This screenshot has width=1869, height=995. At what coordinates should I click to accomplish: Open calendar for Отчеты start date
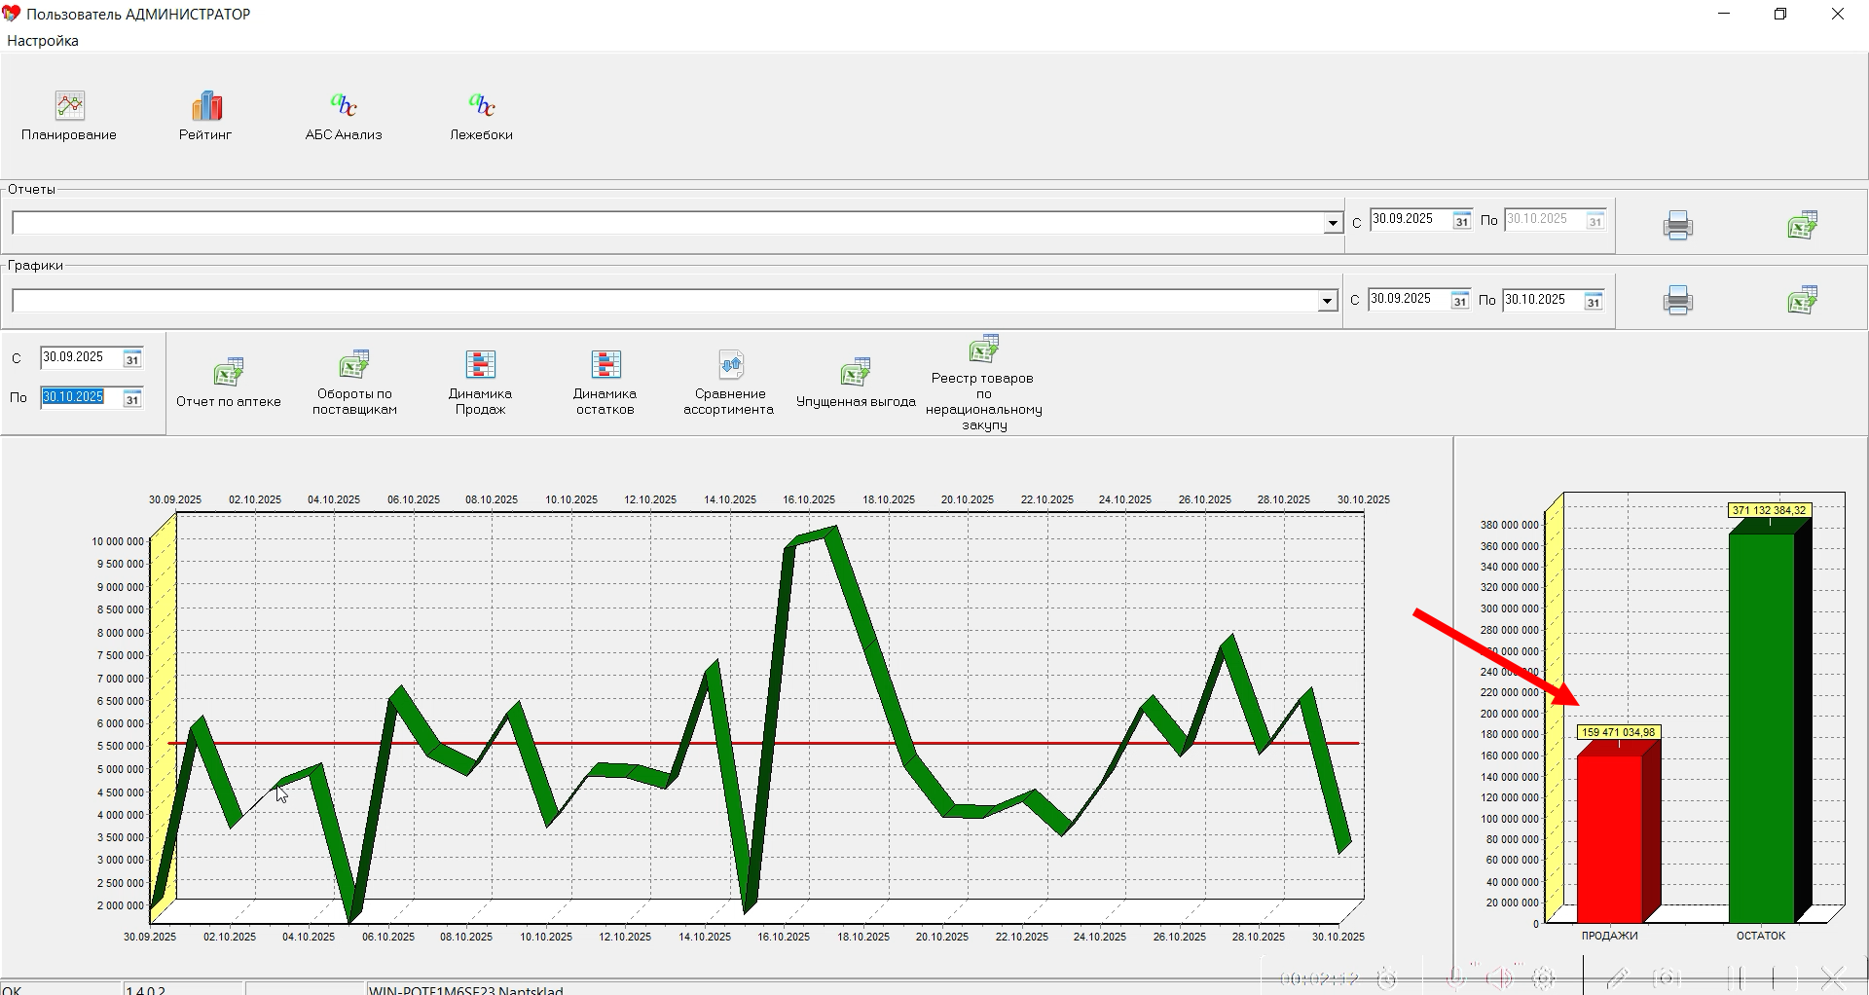click(x=1461, y=221)
